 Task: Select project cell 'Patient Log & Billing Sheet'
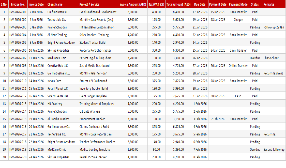click(97, 58)
